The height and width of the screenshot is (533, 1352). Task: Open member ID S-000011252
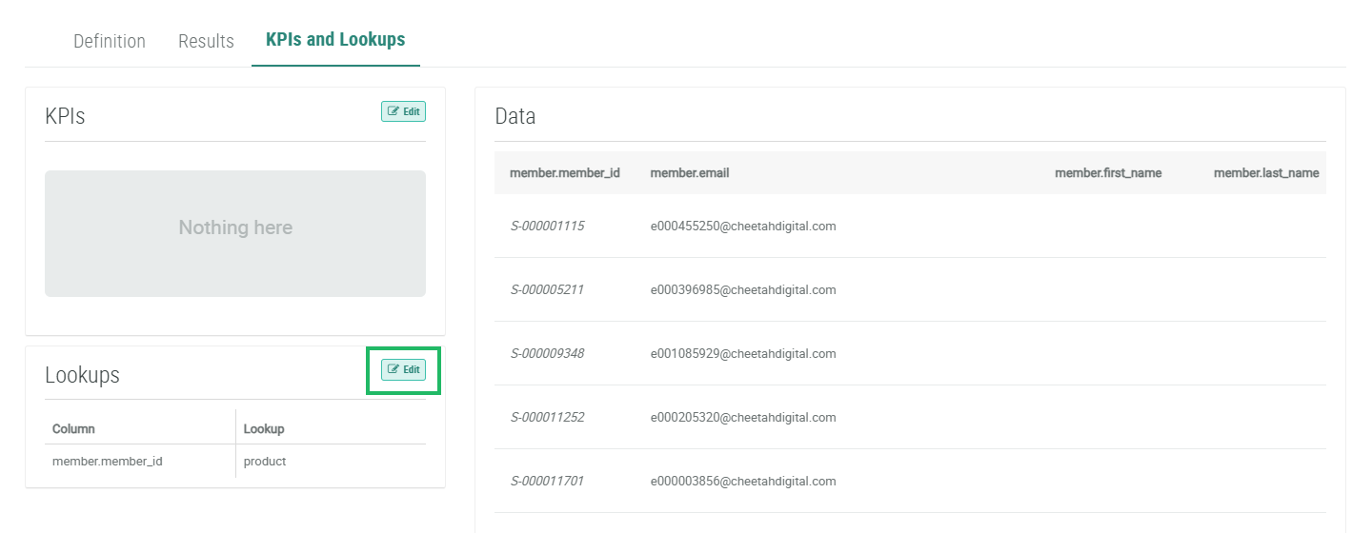[x=547, y=417]
